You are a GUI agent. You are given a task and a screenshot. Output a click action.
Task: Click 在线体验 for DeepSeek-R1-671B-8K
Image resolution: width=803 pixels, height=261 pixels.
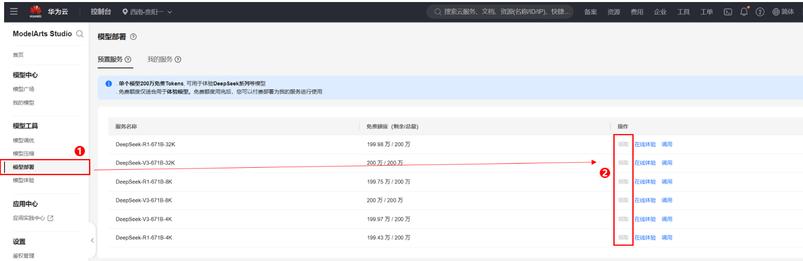(x=645, y=182)
